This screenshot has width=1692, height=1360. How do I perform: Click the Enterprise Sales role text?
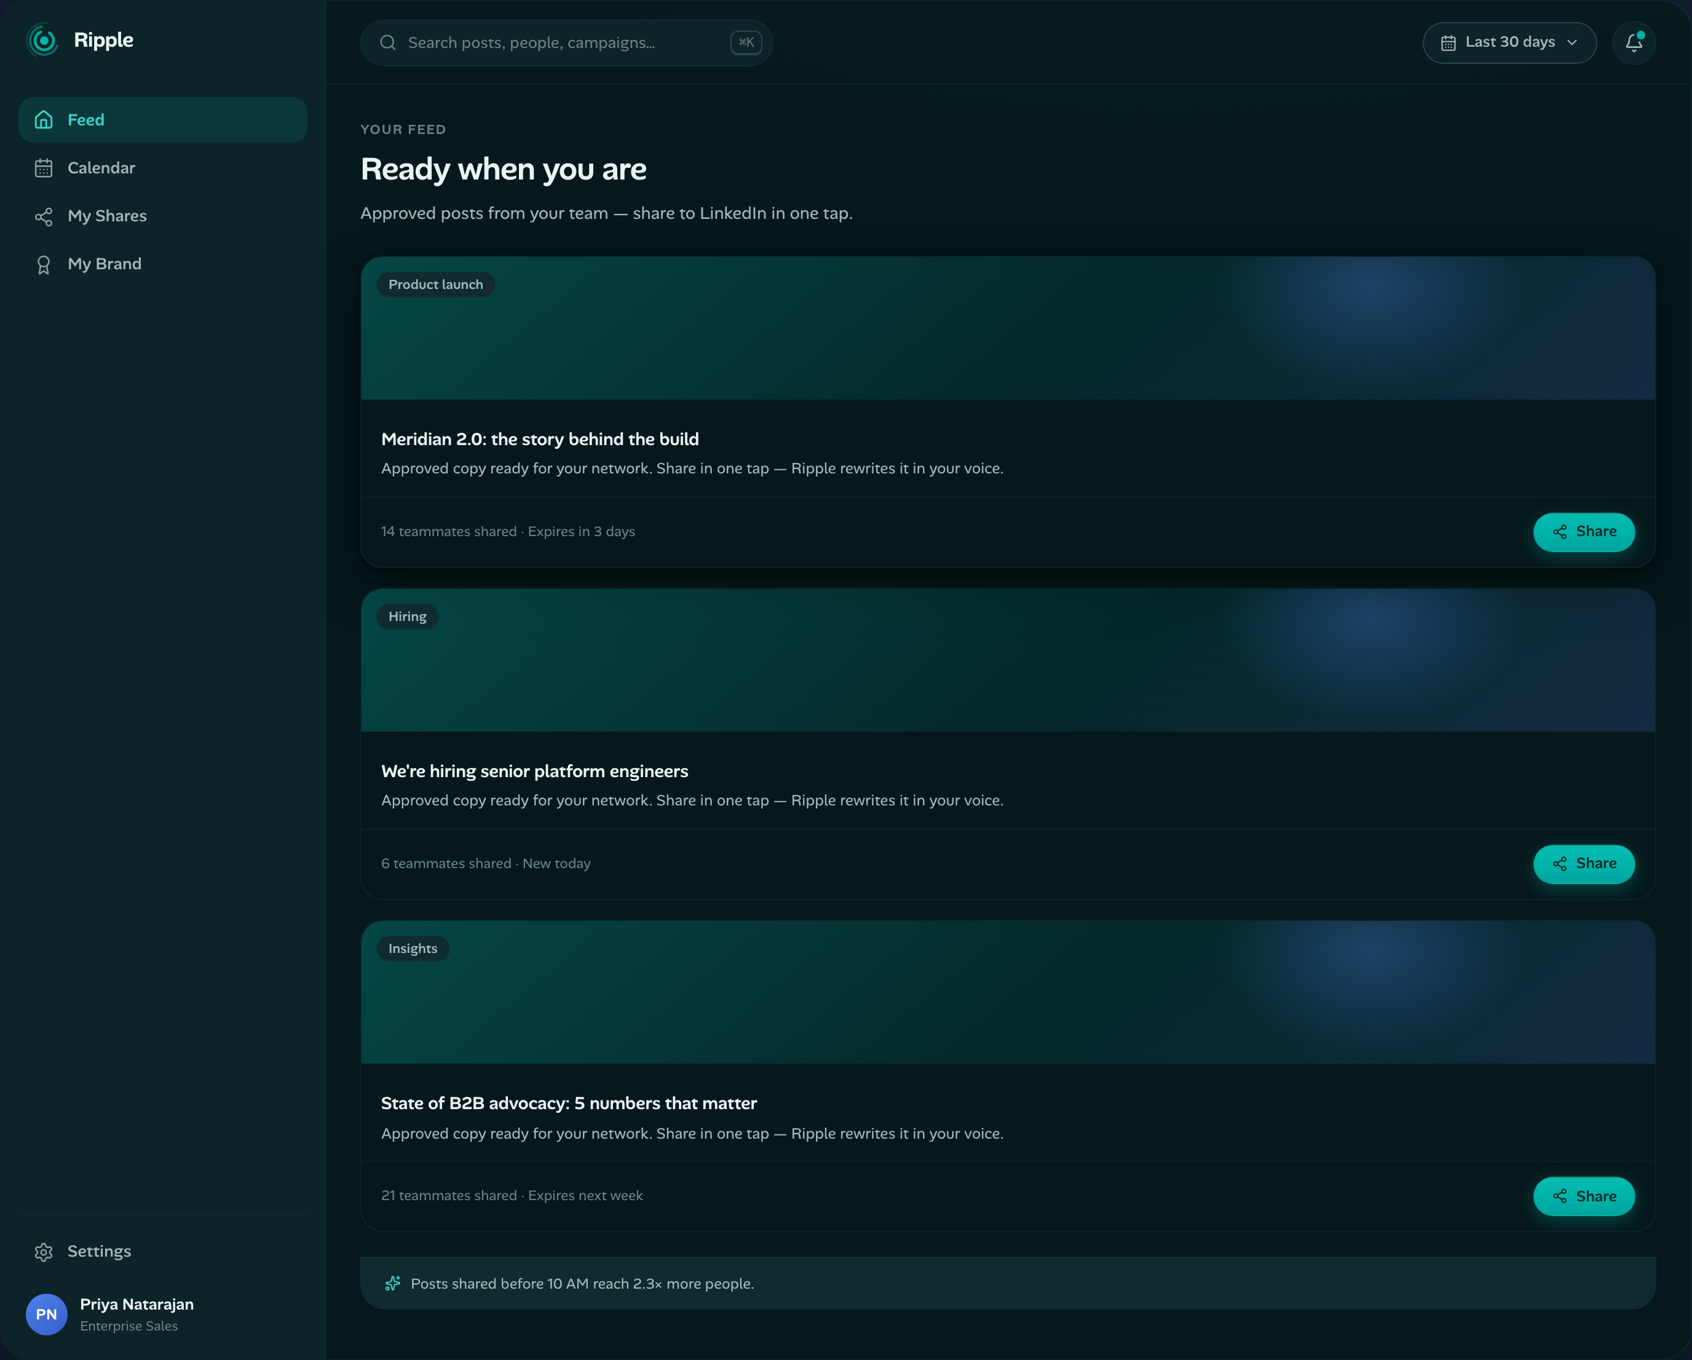[128, 1326]
